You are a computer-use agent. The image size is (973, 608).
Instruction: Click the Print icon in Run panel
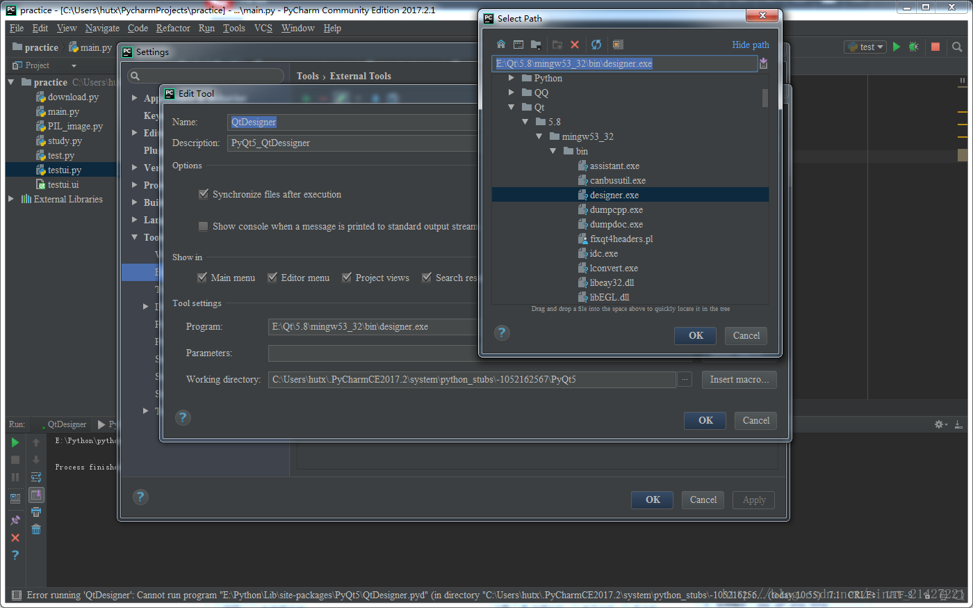pyautogui.click(x=36, y=512)
